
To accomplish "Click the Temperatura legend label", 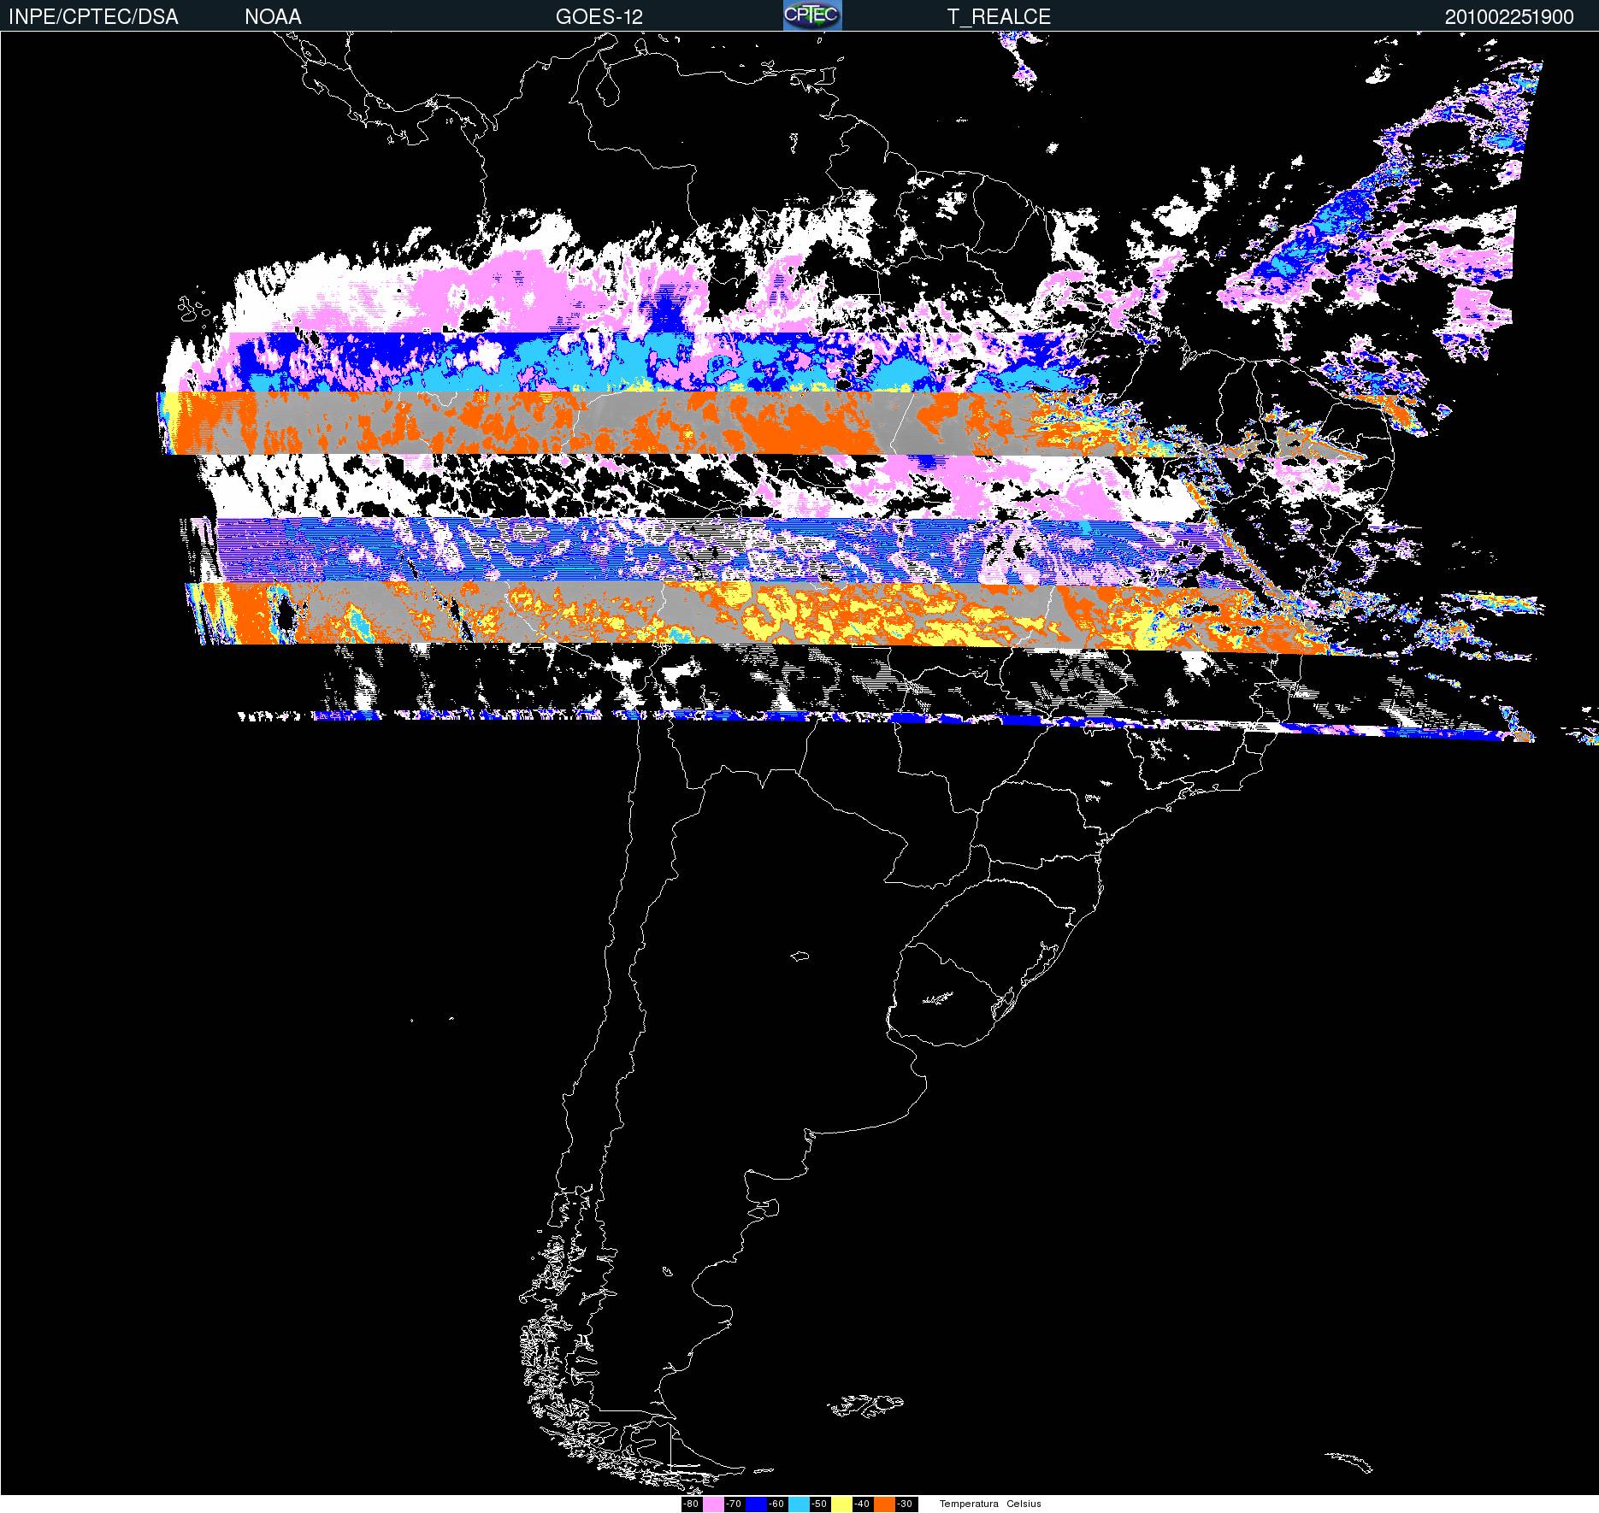I will tap(969, 1504).
